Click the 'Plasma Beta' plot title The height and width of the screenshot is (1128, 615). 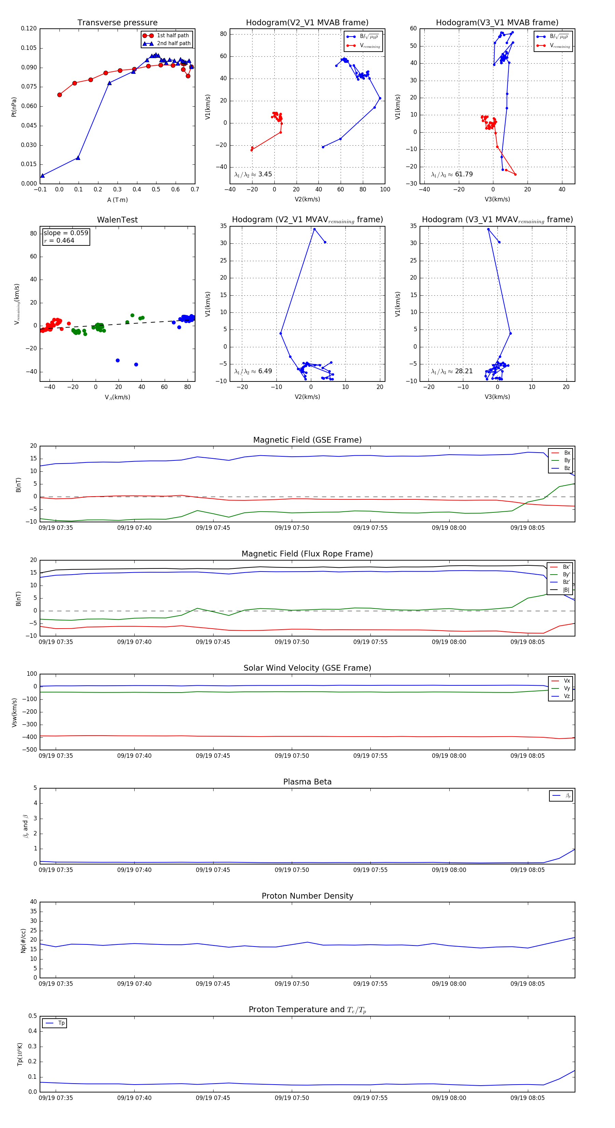pos(307,782)
